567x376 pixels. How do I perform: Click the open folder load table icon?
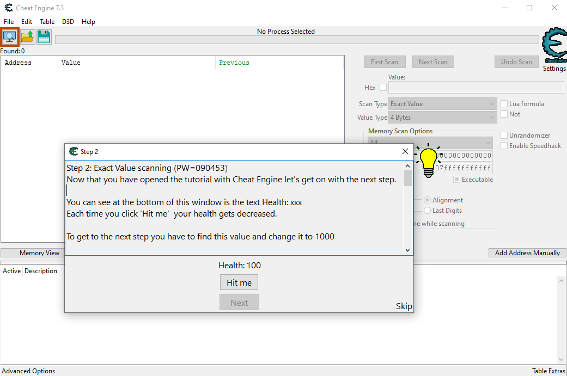tap(27, 37)
